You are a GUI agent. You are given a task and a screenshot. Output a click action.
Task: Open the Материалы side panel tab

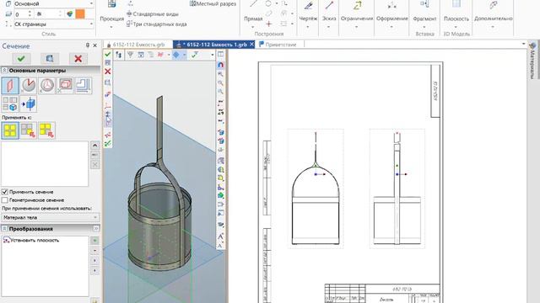(x=533, y=61)
